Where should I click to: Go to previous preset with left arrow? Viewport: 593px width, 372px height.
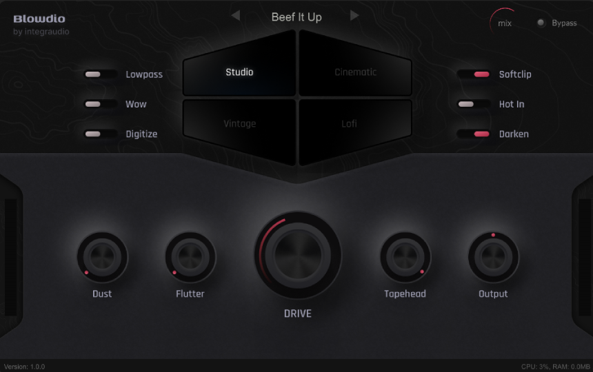tap(236, 15)
